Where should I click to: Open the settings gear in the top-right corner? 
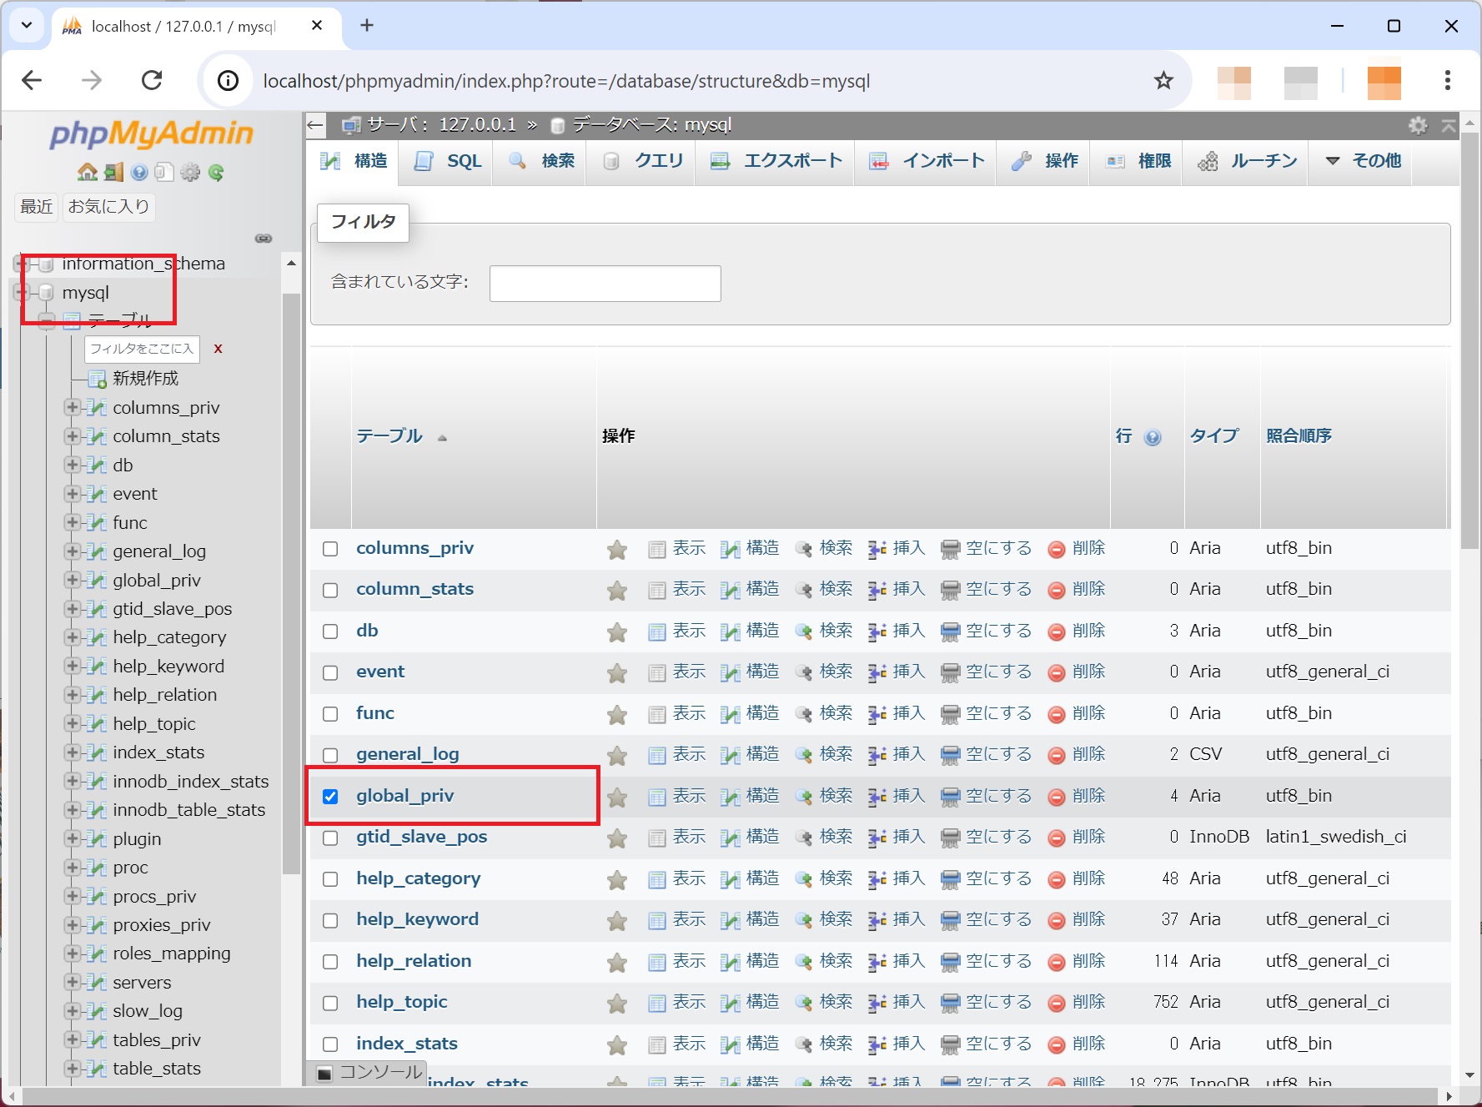point(1418,125)
